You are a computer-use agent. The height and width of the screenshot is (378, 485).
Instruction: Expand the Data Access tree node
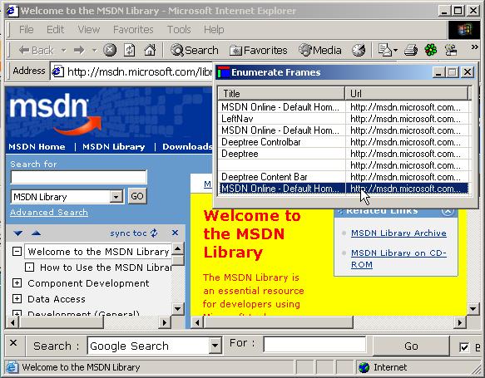(17, 298)
